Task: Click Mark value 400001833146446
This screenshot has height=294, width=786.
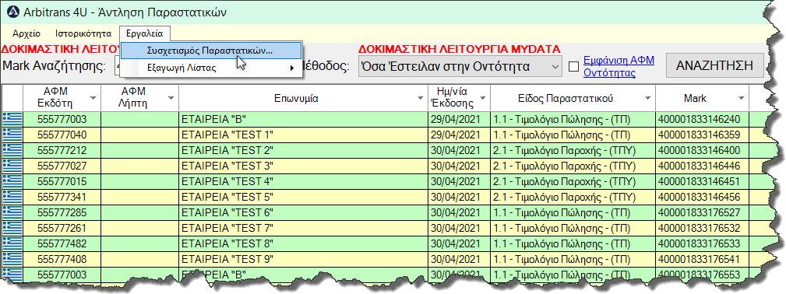Action: point(702,166)
